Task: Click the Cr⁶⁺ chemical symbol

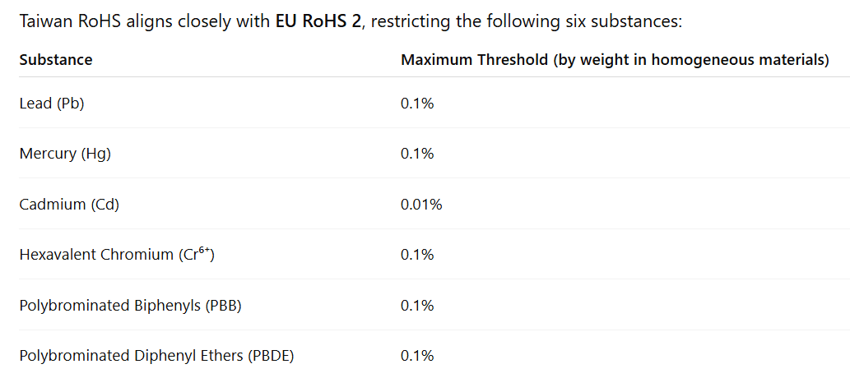Action: tap(197, 254)
